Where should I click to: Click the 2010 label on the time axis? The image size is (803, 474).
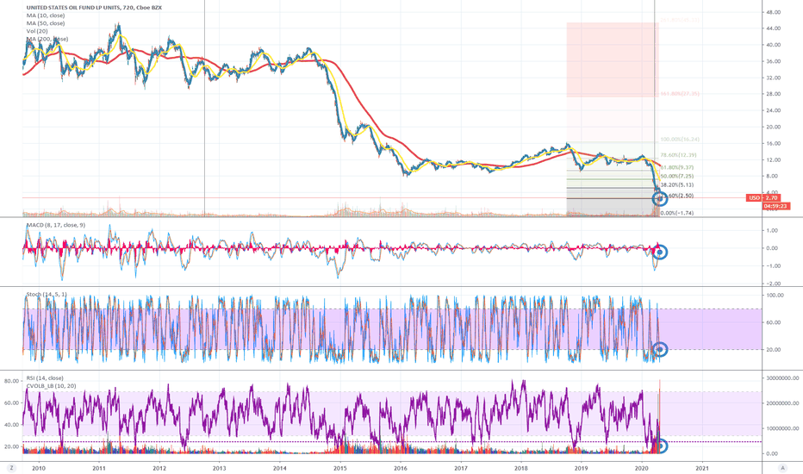click(x=39, y=468)
